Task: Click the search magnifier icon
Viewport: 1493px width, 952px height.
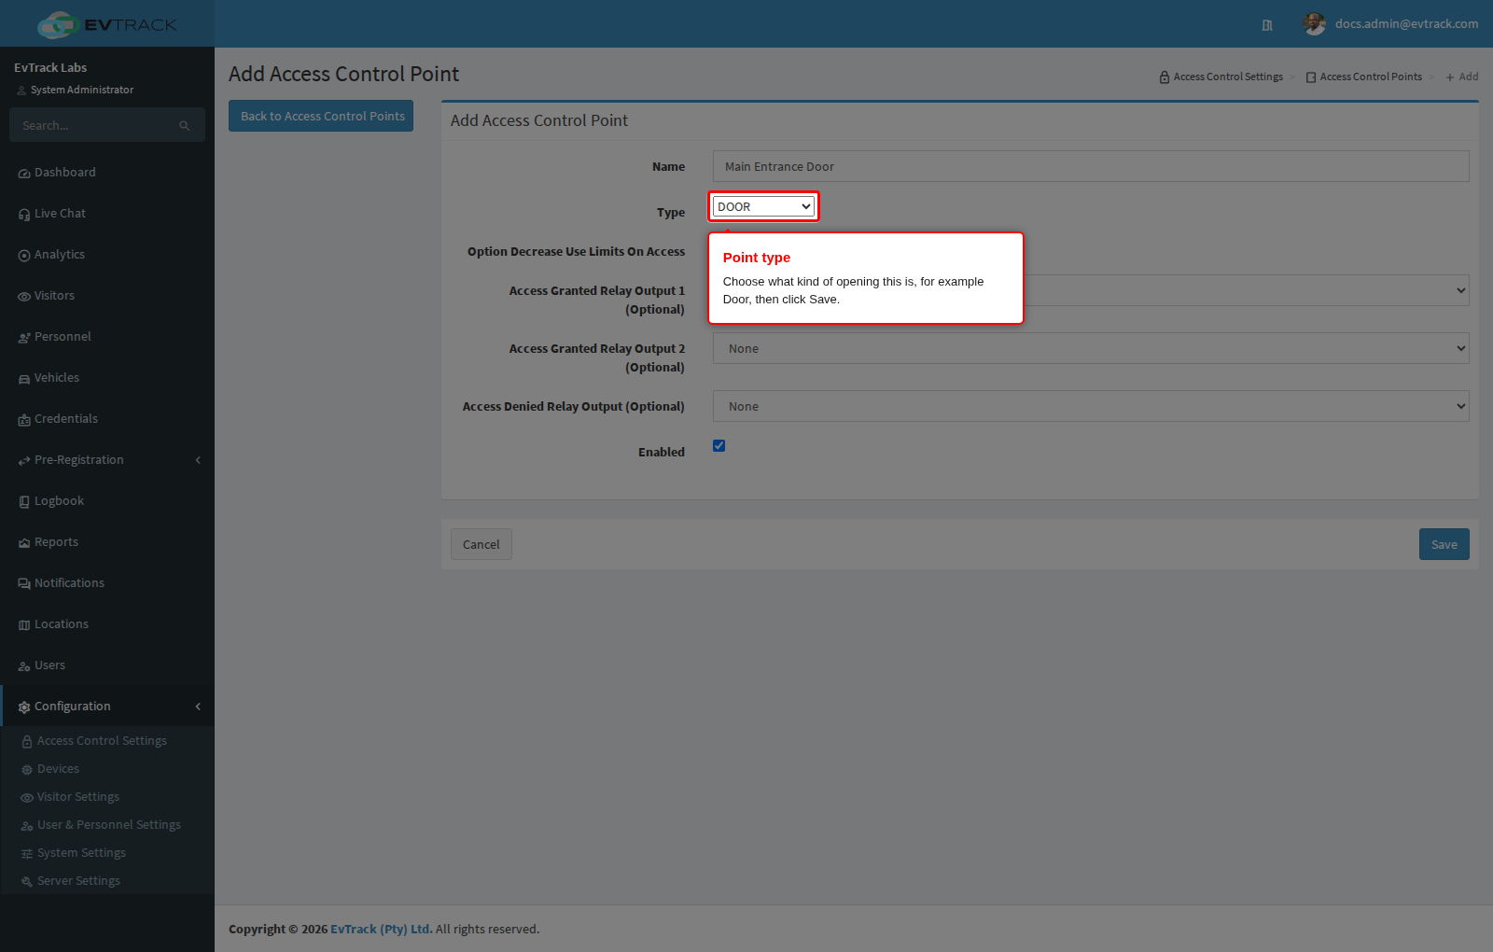Action: pyautogui.click(x=185, y=126)
